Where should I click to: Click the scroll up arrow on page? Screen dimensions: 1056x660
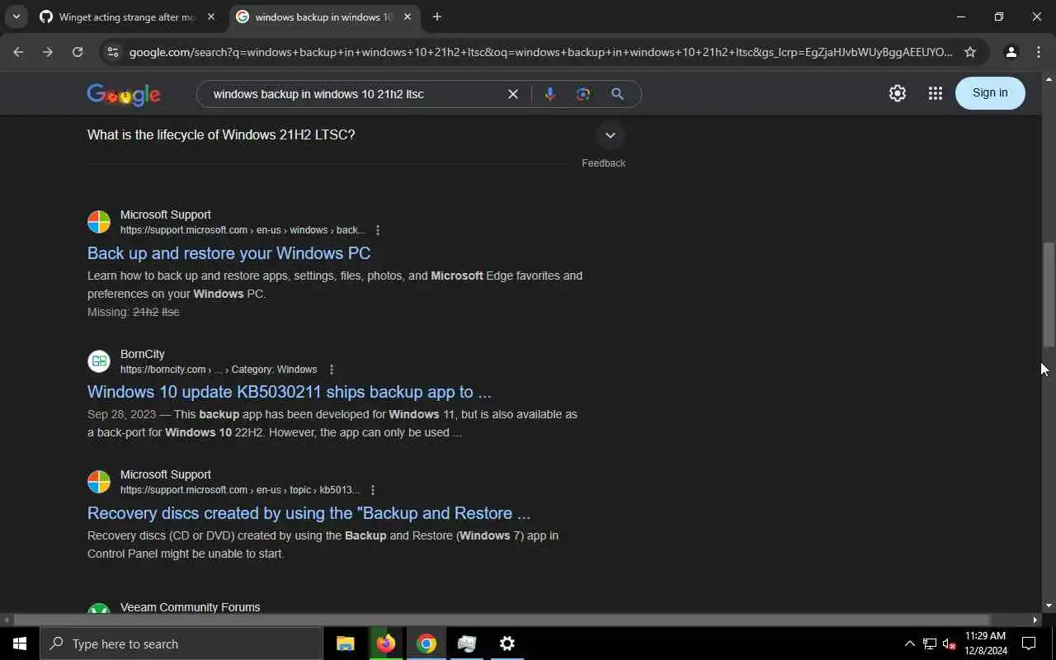tap(1049, 79)
